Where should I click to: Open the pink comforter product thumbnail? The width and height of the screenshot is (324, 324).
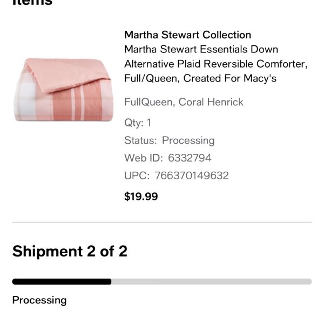[64, 90]
